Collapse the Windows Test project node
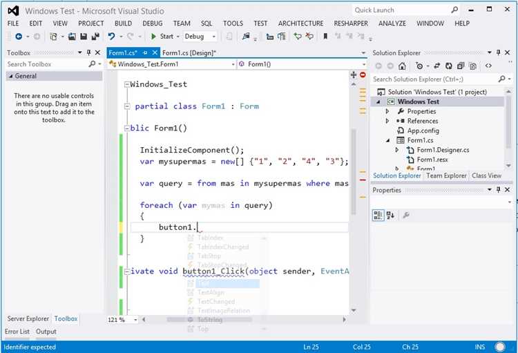The image size is (518, 353). point(378,102)
